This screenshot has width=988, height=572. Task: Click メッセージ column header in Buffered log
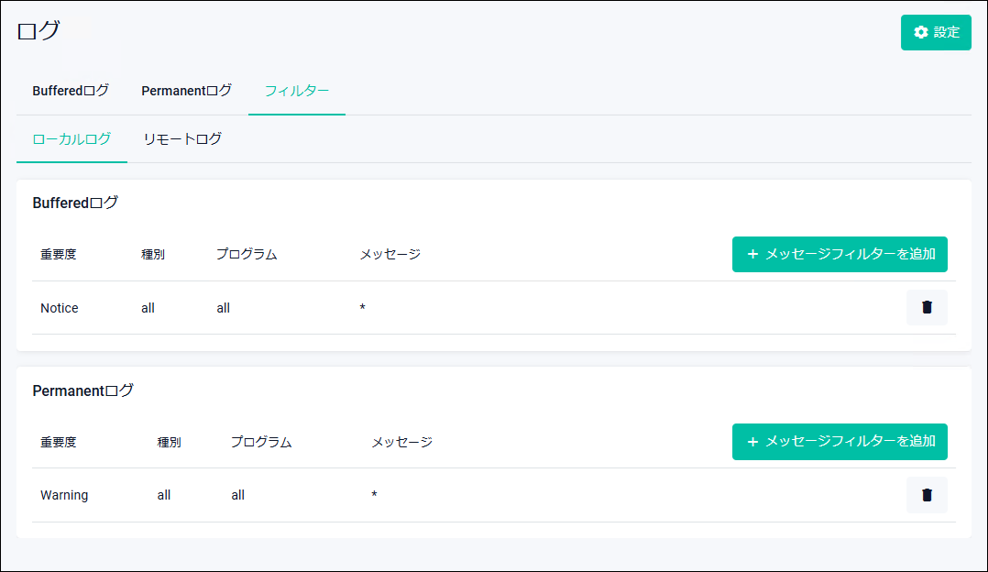(390, 254)
